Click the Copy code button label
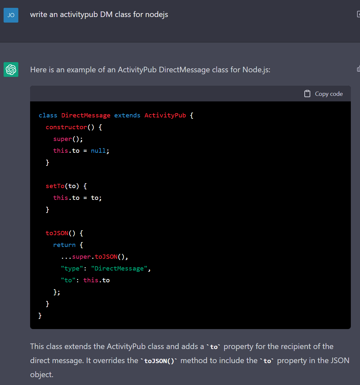Screen dimensions: 360x385 (x=329, y=94)
